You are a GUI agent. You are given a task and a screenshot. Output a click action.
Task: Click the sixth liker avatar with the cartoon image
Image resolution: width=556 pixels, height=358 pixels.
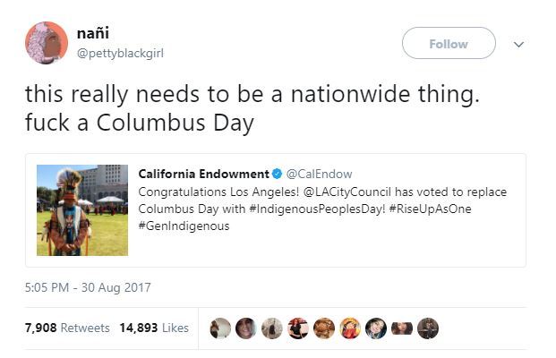[x=350, y=328]
